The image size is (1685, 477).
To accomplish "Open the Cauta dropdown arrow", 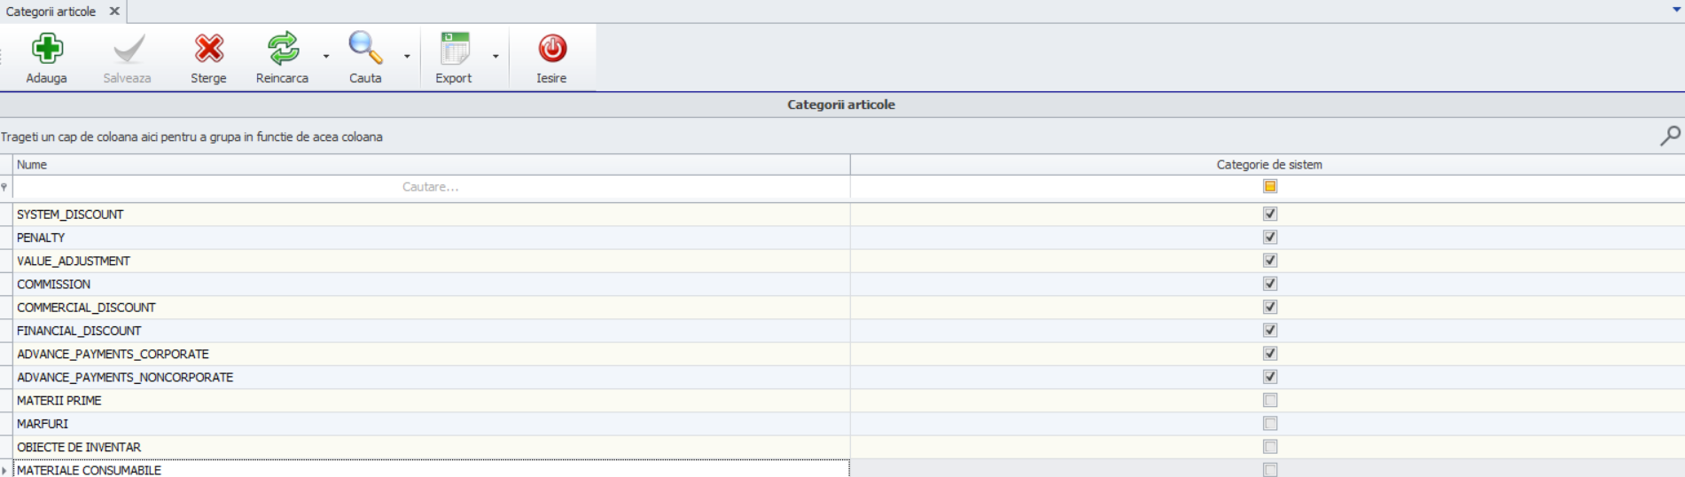I will tap(407, 57).
